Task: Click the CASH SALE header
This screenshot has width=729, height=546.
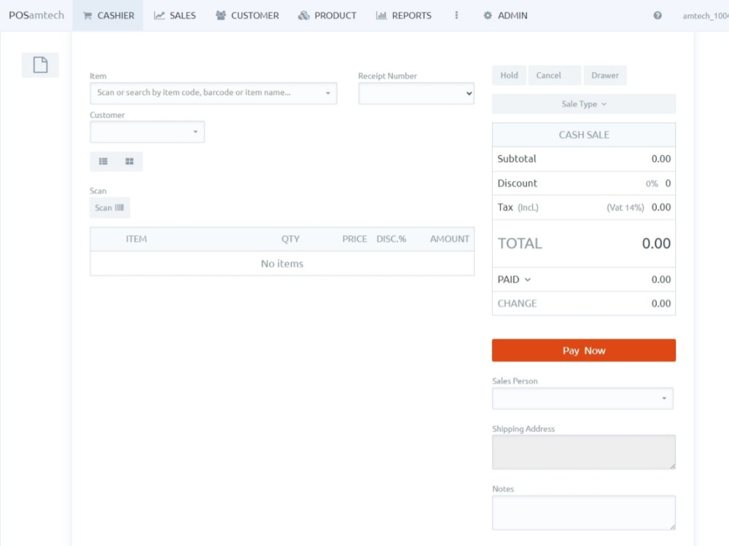Action: click(x=584, y=135)
